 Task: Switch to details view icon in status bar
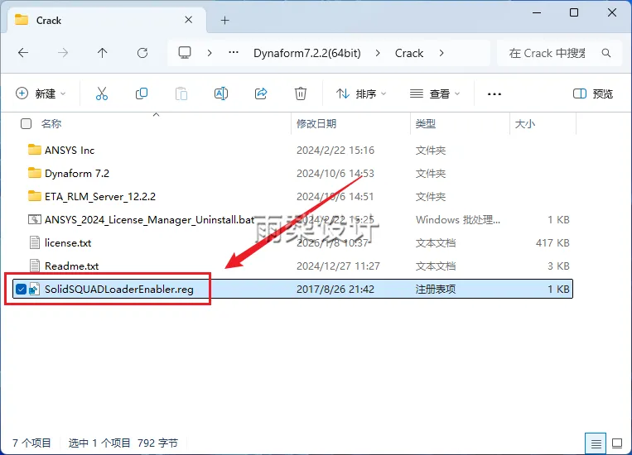tap(596, 443)
